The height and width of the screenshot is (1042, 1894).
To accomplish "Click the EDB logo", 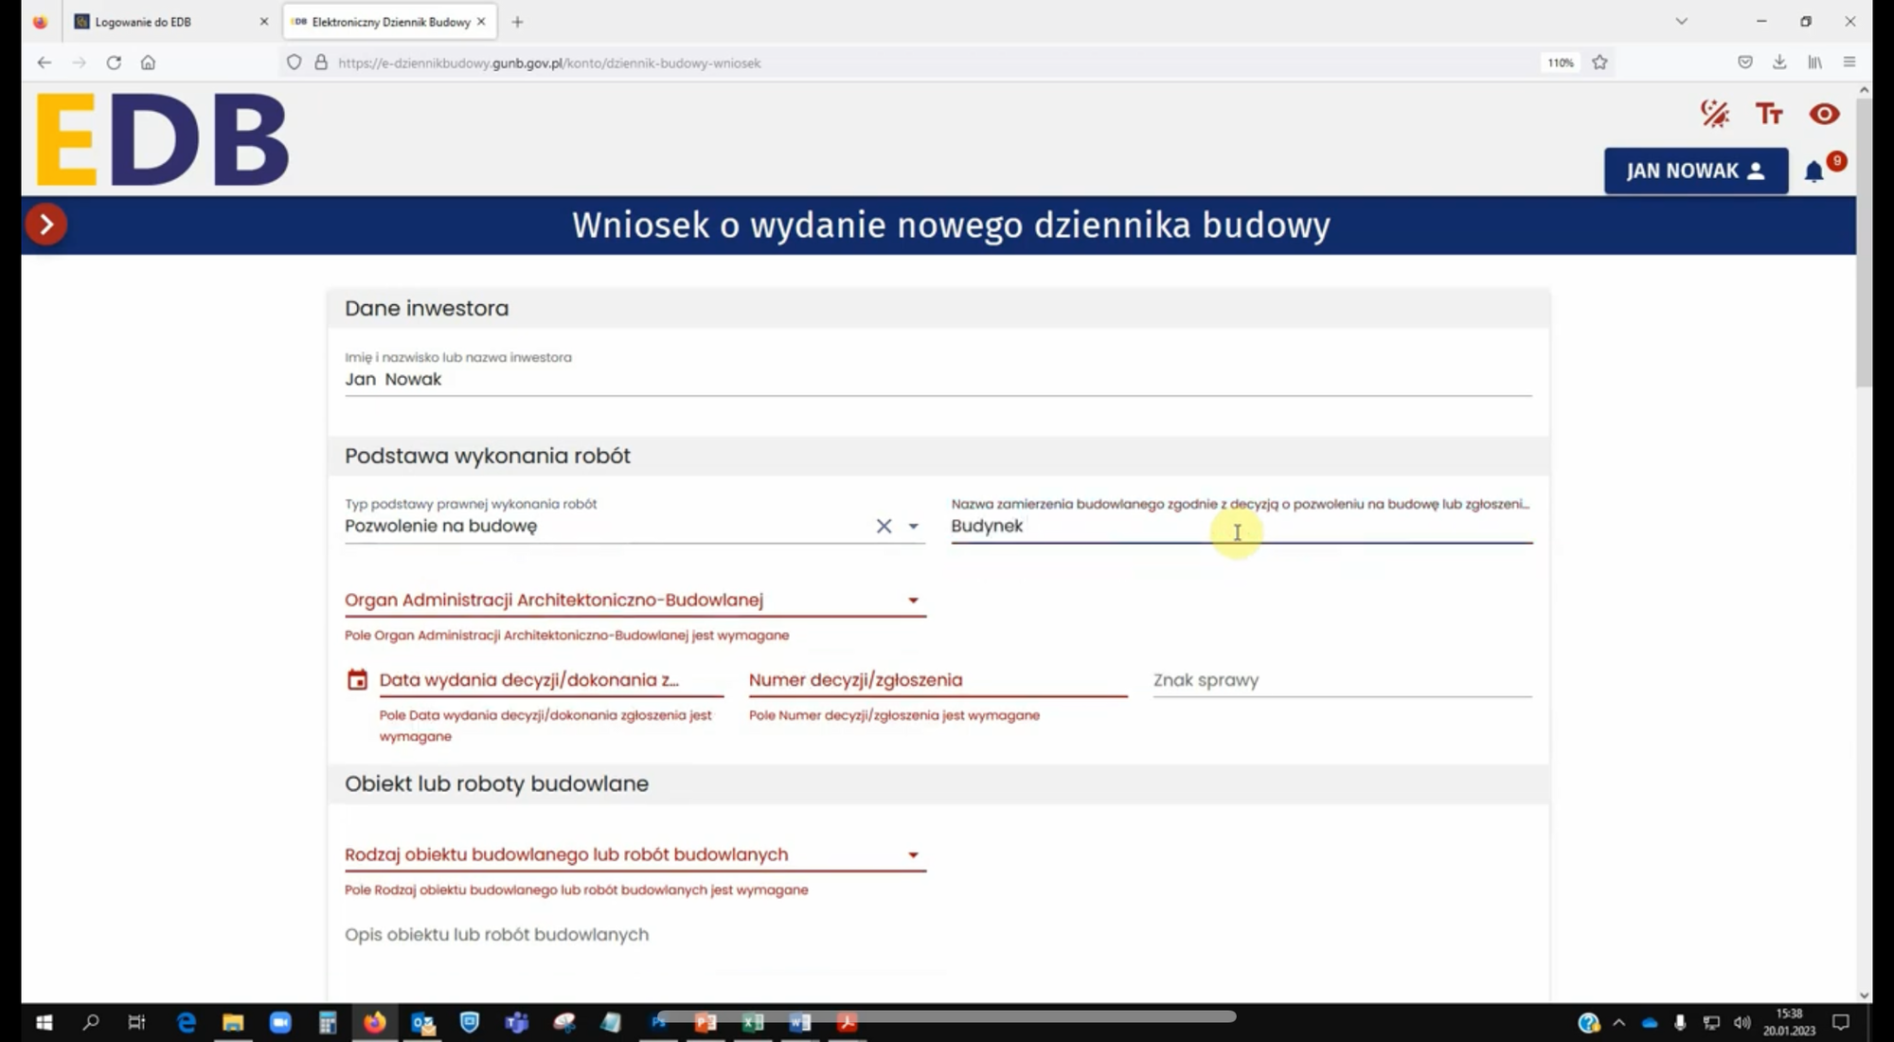I will [161, 138].
